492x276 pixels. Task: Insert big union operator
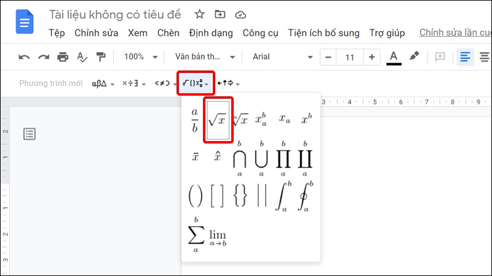pyautogui.click(x=261, y=159)
